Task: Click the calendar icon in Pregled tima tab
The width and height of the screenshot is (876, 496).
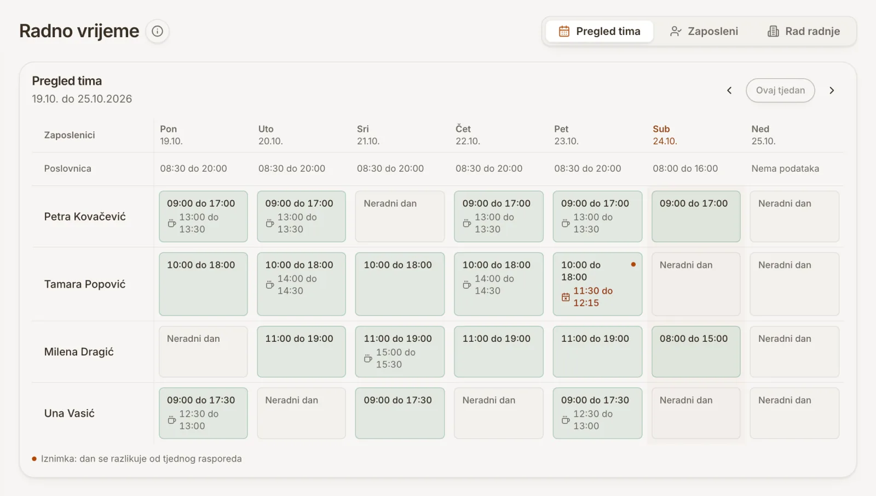Action: pos(564,31)
